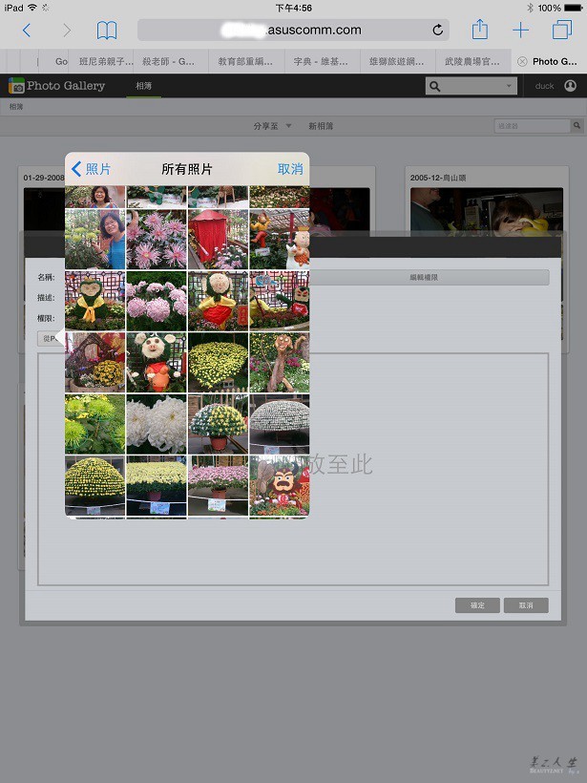Image resolution: width=587 pixels, height=783 pixels.
Task: Dismiss the dialog with 取消 at bottom
Action: point(526,605)
